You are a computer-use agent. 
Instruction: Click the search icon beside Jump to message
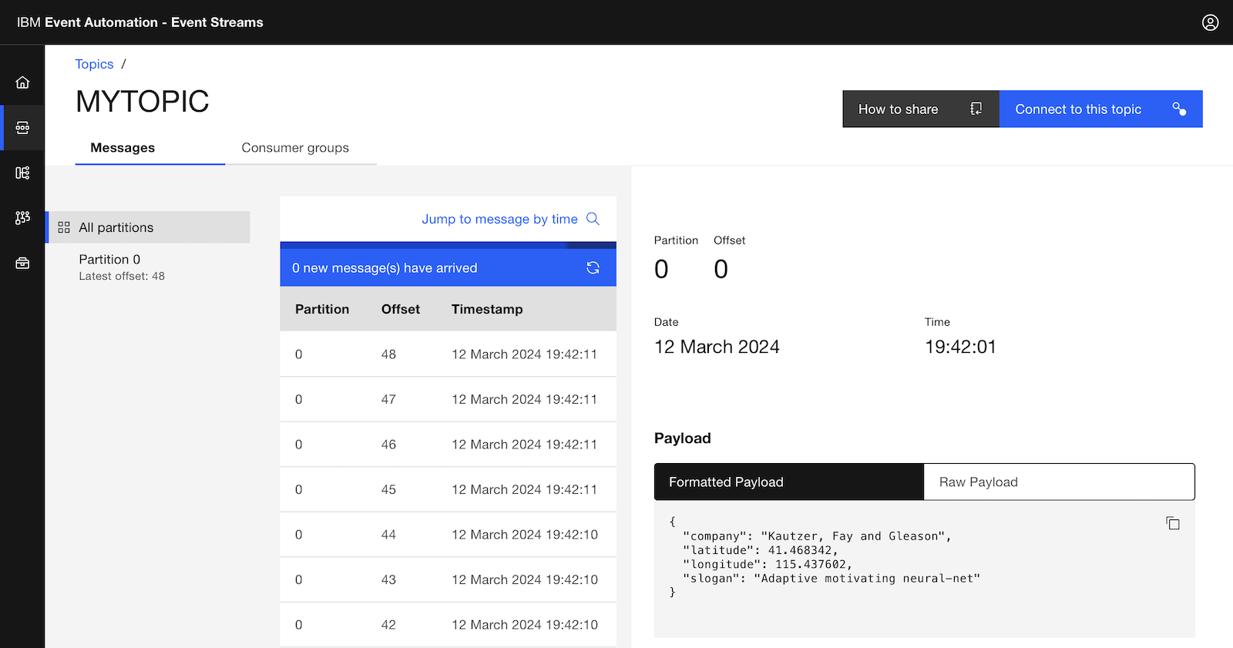tap(593, 219)
